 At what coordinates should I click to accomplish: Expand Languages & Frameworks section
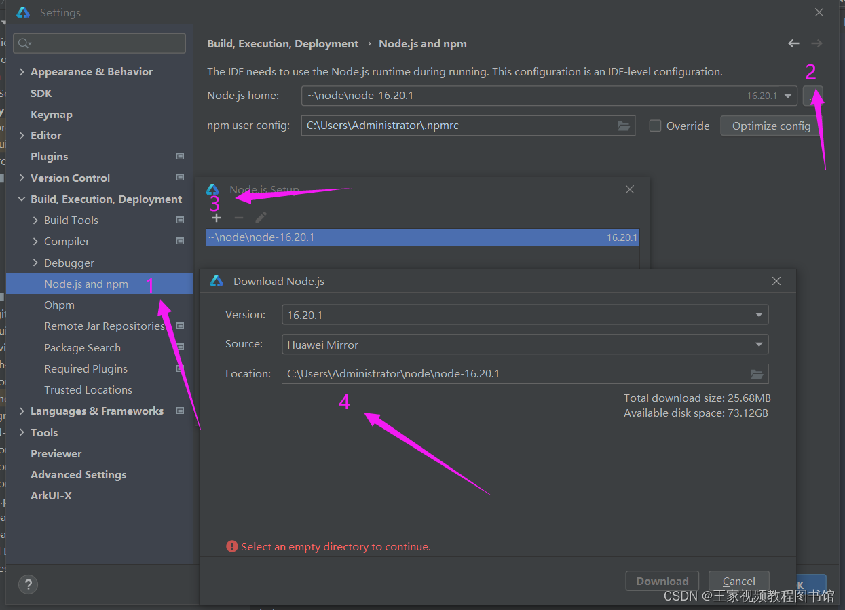(x=22, y=411)
